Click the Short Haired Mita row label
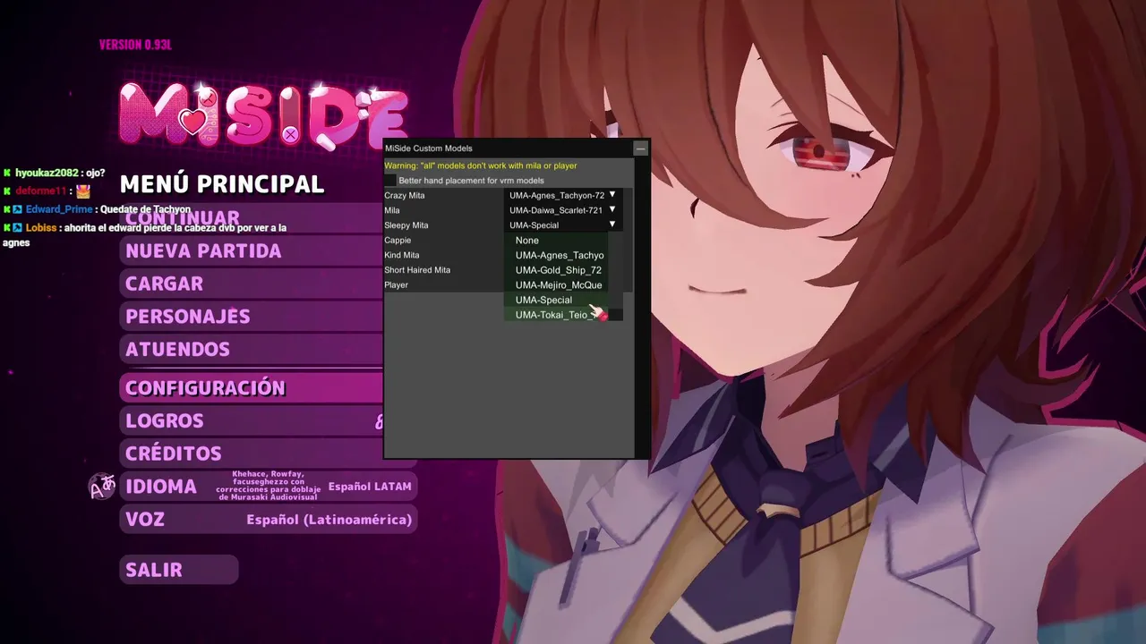 (417, 270)
